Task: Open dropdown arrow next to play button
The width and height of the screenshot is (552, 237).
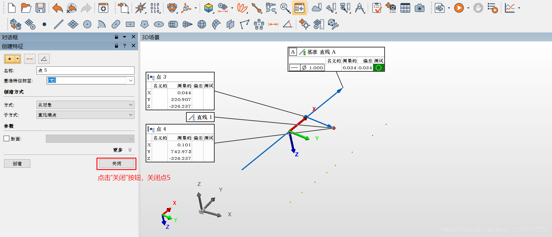Action: pyautogui.click(x=468, y=8)
